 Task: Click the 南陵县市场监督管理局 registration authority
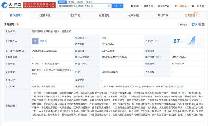pos(43,86)
